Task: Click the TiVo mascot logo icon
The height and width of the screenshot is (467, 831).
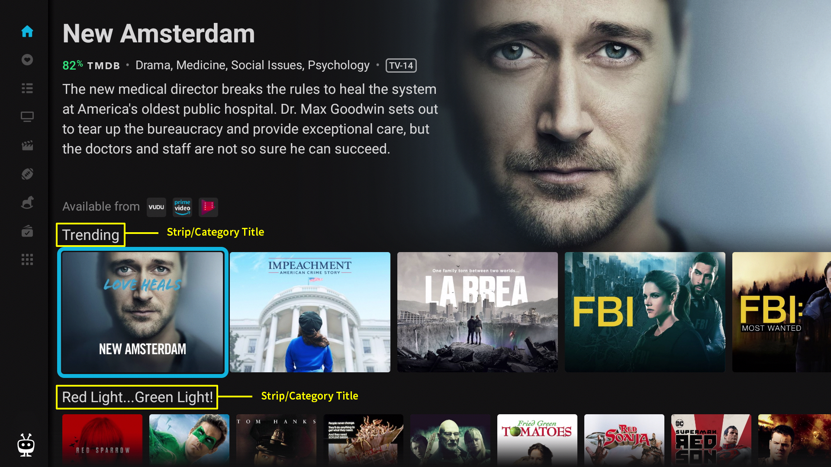Action: pyautogui.click(x=26, y=445)
